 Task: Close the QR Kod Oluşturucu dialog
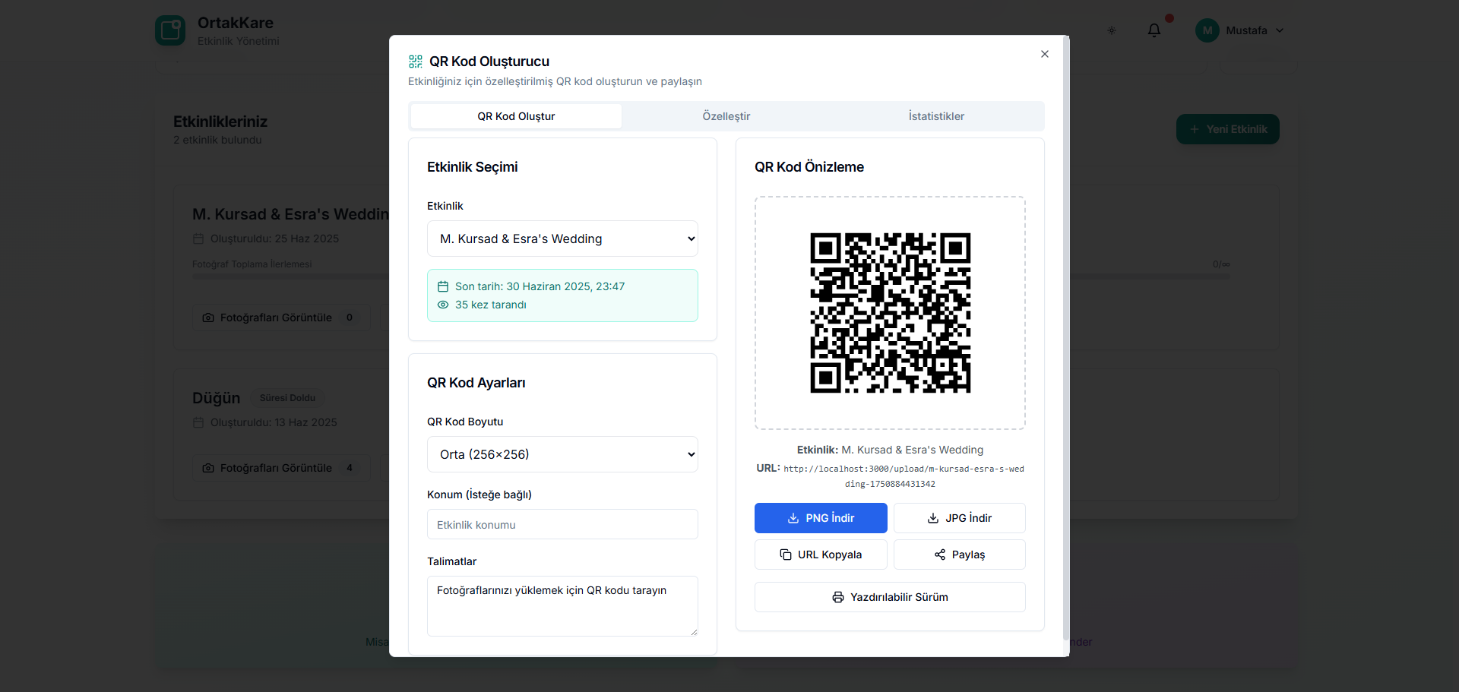coord(1045,54)
